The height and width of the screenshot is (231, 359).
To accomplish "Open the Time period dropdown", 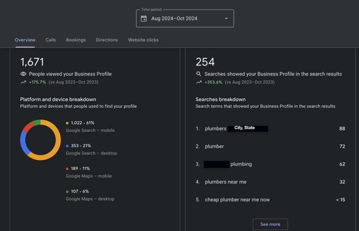I will pyautogui.click(x=185, y=18).
